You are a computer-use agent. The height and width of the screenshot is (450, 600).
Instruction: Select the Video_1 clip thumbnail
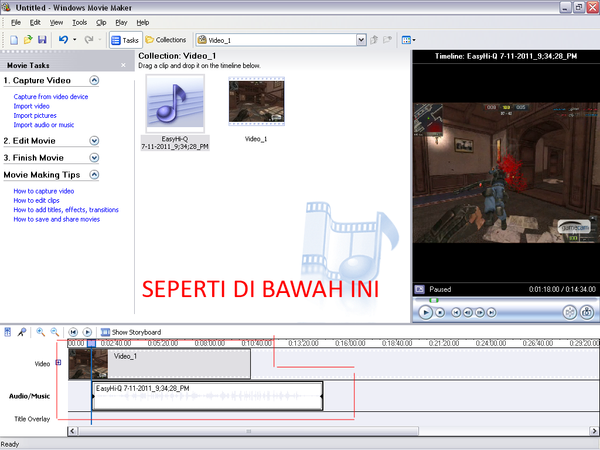point(257,101)
